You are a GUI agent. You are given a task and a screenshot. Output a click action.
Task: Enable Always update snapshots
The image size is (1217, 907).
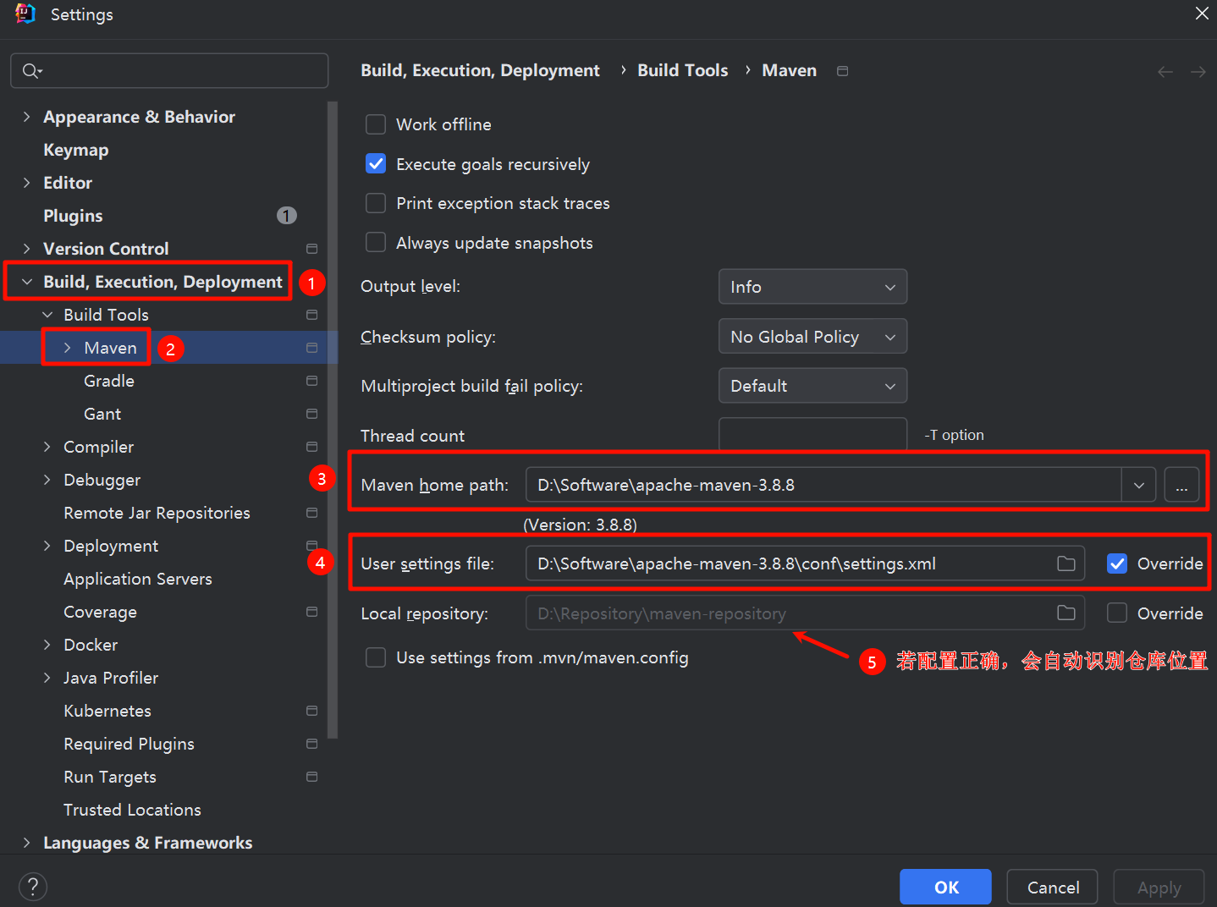[376, 243]
